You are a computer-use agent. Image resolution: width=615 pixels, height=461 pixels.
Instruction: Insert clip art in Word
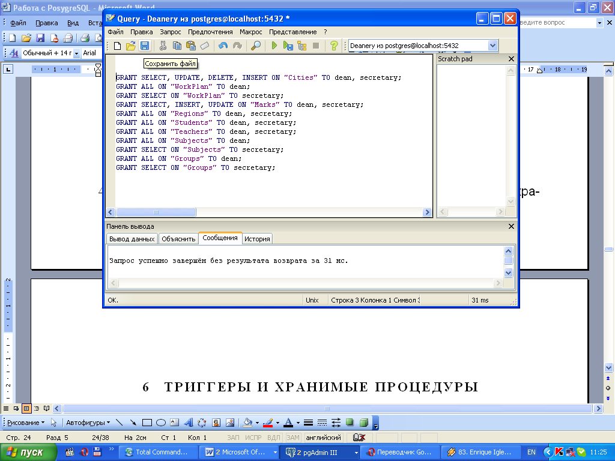(216, 423)
